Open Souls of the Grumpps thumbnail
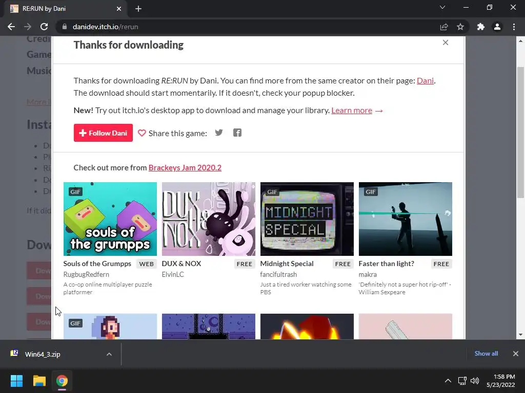This screenshot has height=393, width=525. [x=110, y=219]
